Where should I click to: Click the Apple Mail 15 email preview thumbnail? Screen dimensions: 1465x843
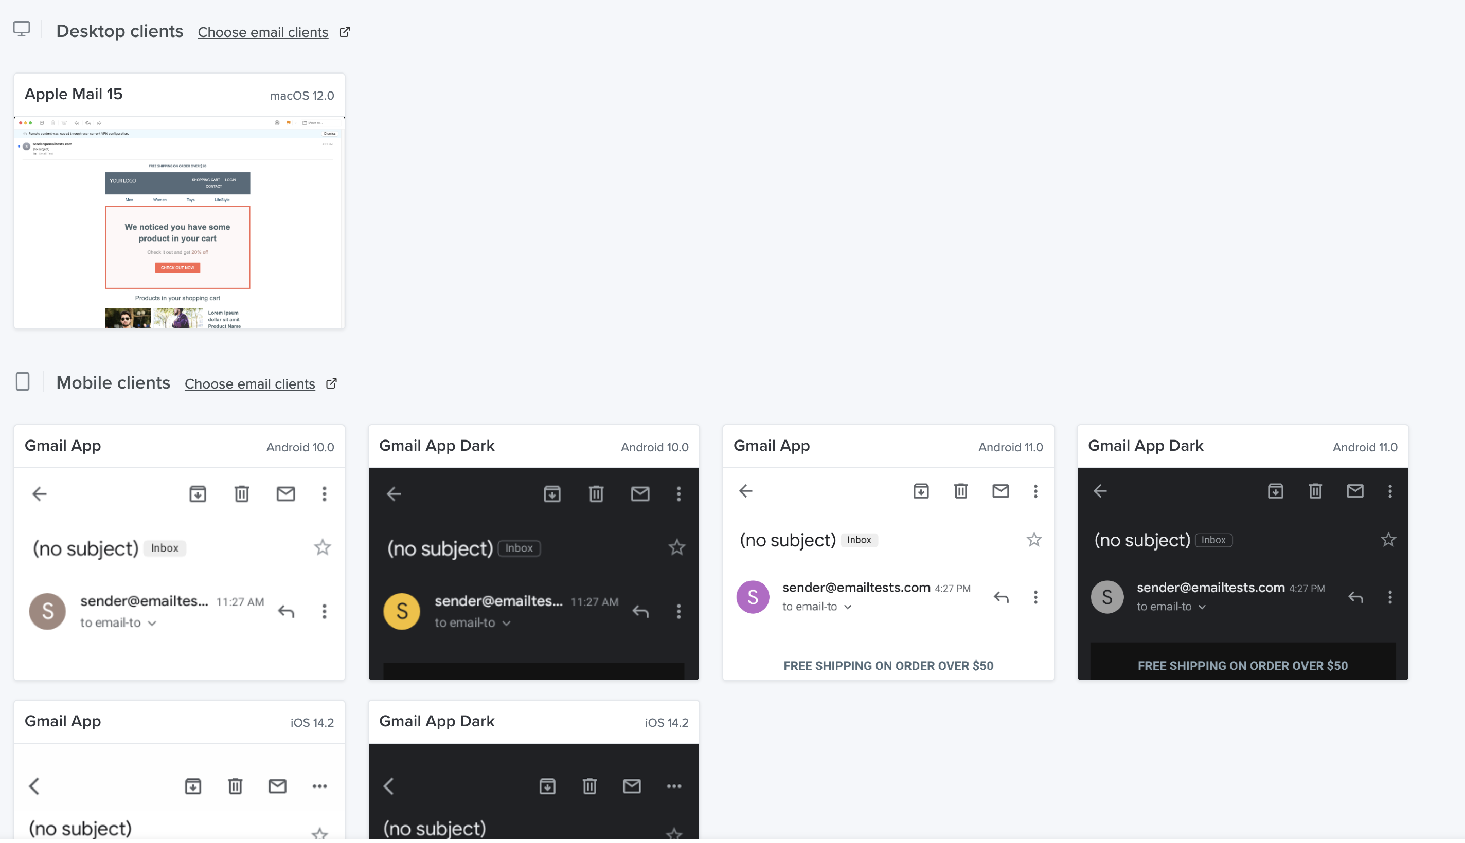pyautogui.click(x=179, y=223)
